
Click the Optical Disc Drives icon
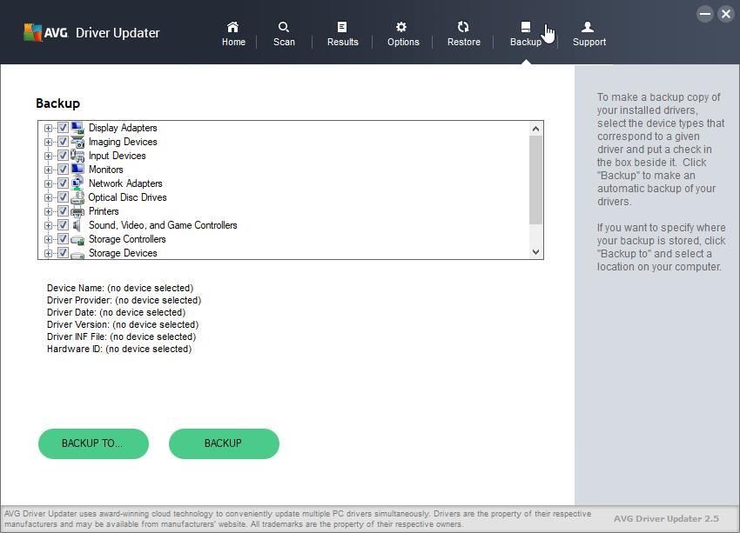[77, 197]
